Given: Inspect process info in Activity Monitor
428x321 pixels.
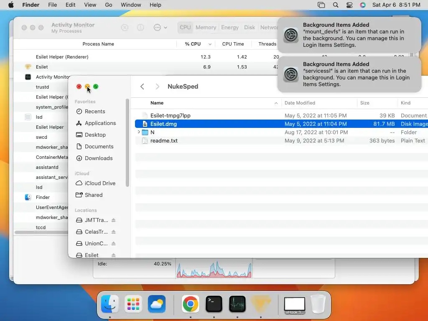Looking at the screenshot, I should pyautogui.click(x=140, y=28).
